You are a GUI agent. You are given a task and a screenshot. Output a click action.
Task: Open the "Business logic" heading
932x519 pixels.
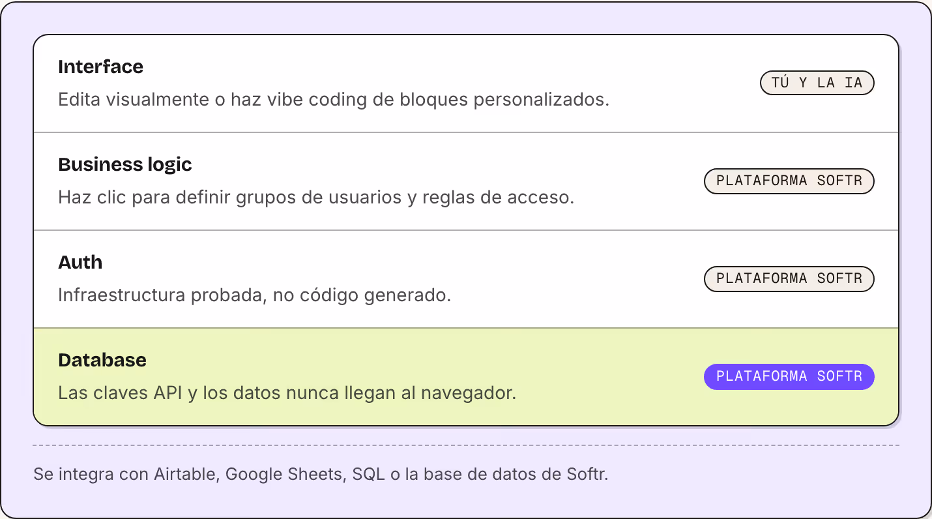125,164
